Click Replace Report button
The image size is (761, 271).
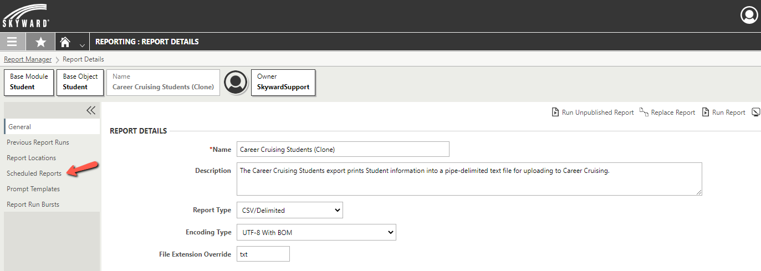[667, 113]
